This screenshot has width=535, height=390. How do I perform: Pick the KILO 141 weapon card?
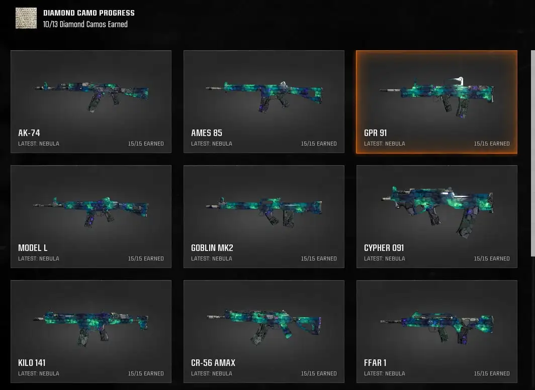coord(91,331)
